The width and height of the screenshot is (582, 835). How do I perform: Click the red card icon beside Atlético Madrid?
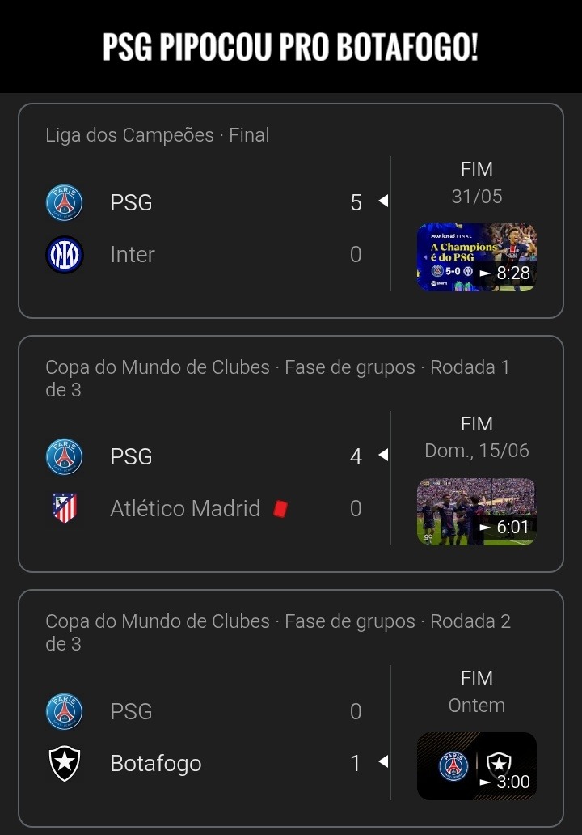(280, 509)
